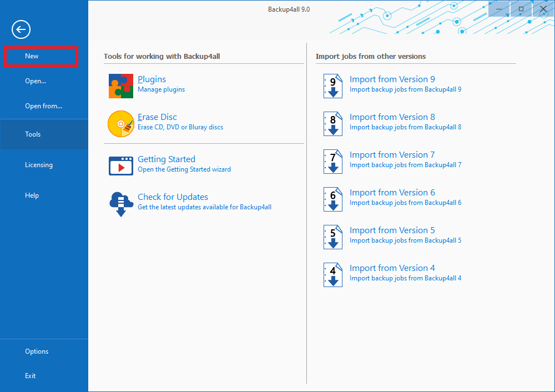Screen dimensions: 555x392
Task: Click 'Import backup jobs from Backup4all 4' text
Action: click(x=405, y=278)
